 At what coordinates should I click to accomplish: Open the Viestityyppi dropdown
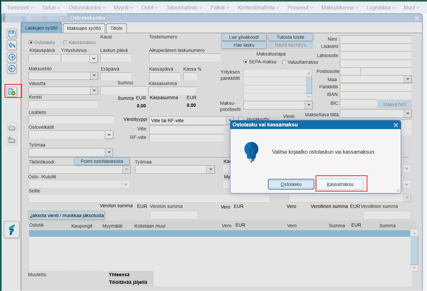click(x=230, y=120)
